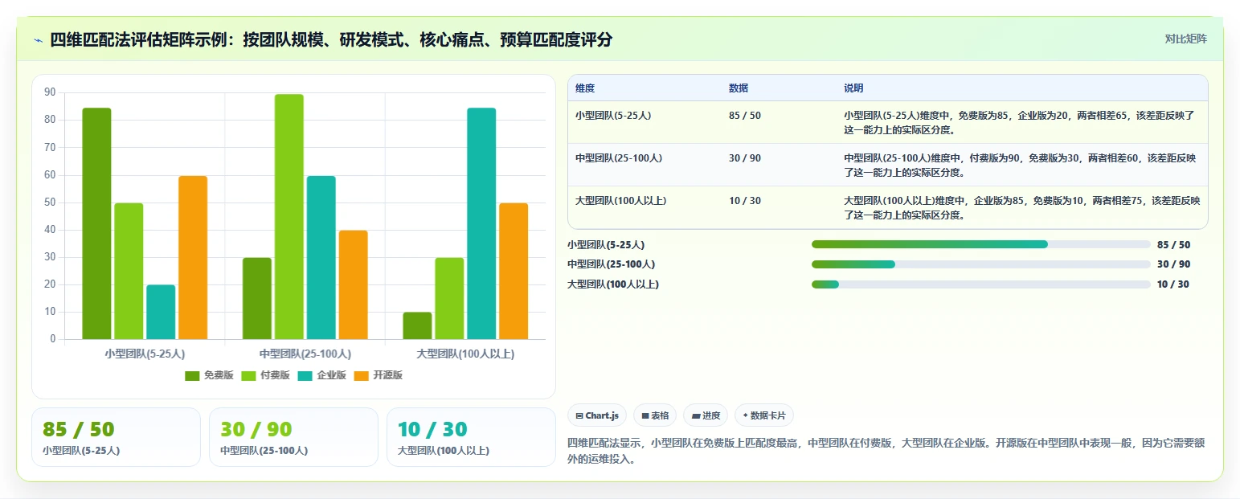
Task: Click the 对比矩阵 label in the header
Action: (1185, 39)
